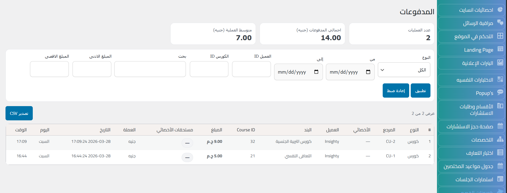Open calendar picker in the 'إلى' date field
The image size is (507, 193).
click(x=316, y=72)
